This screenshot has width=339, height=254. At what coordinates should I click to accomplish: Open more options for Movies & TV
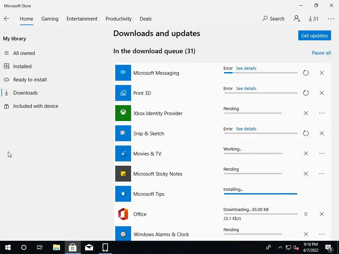point(322,153)
